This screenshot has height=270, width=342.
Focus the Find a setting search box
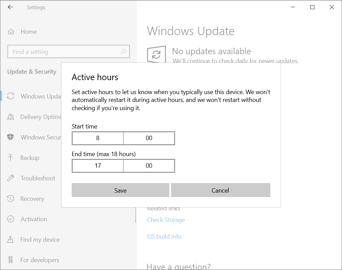[x=69, y=51]
